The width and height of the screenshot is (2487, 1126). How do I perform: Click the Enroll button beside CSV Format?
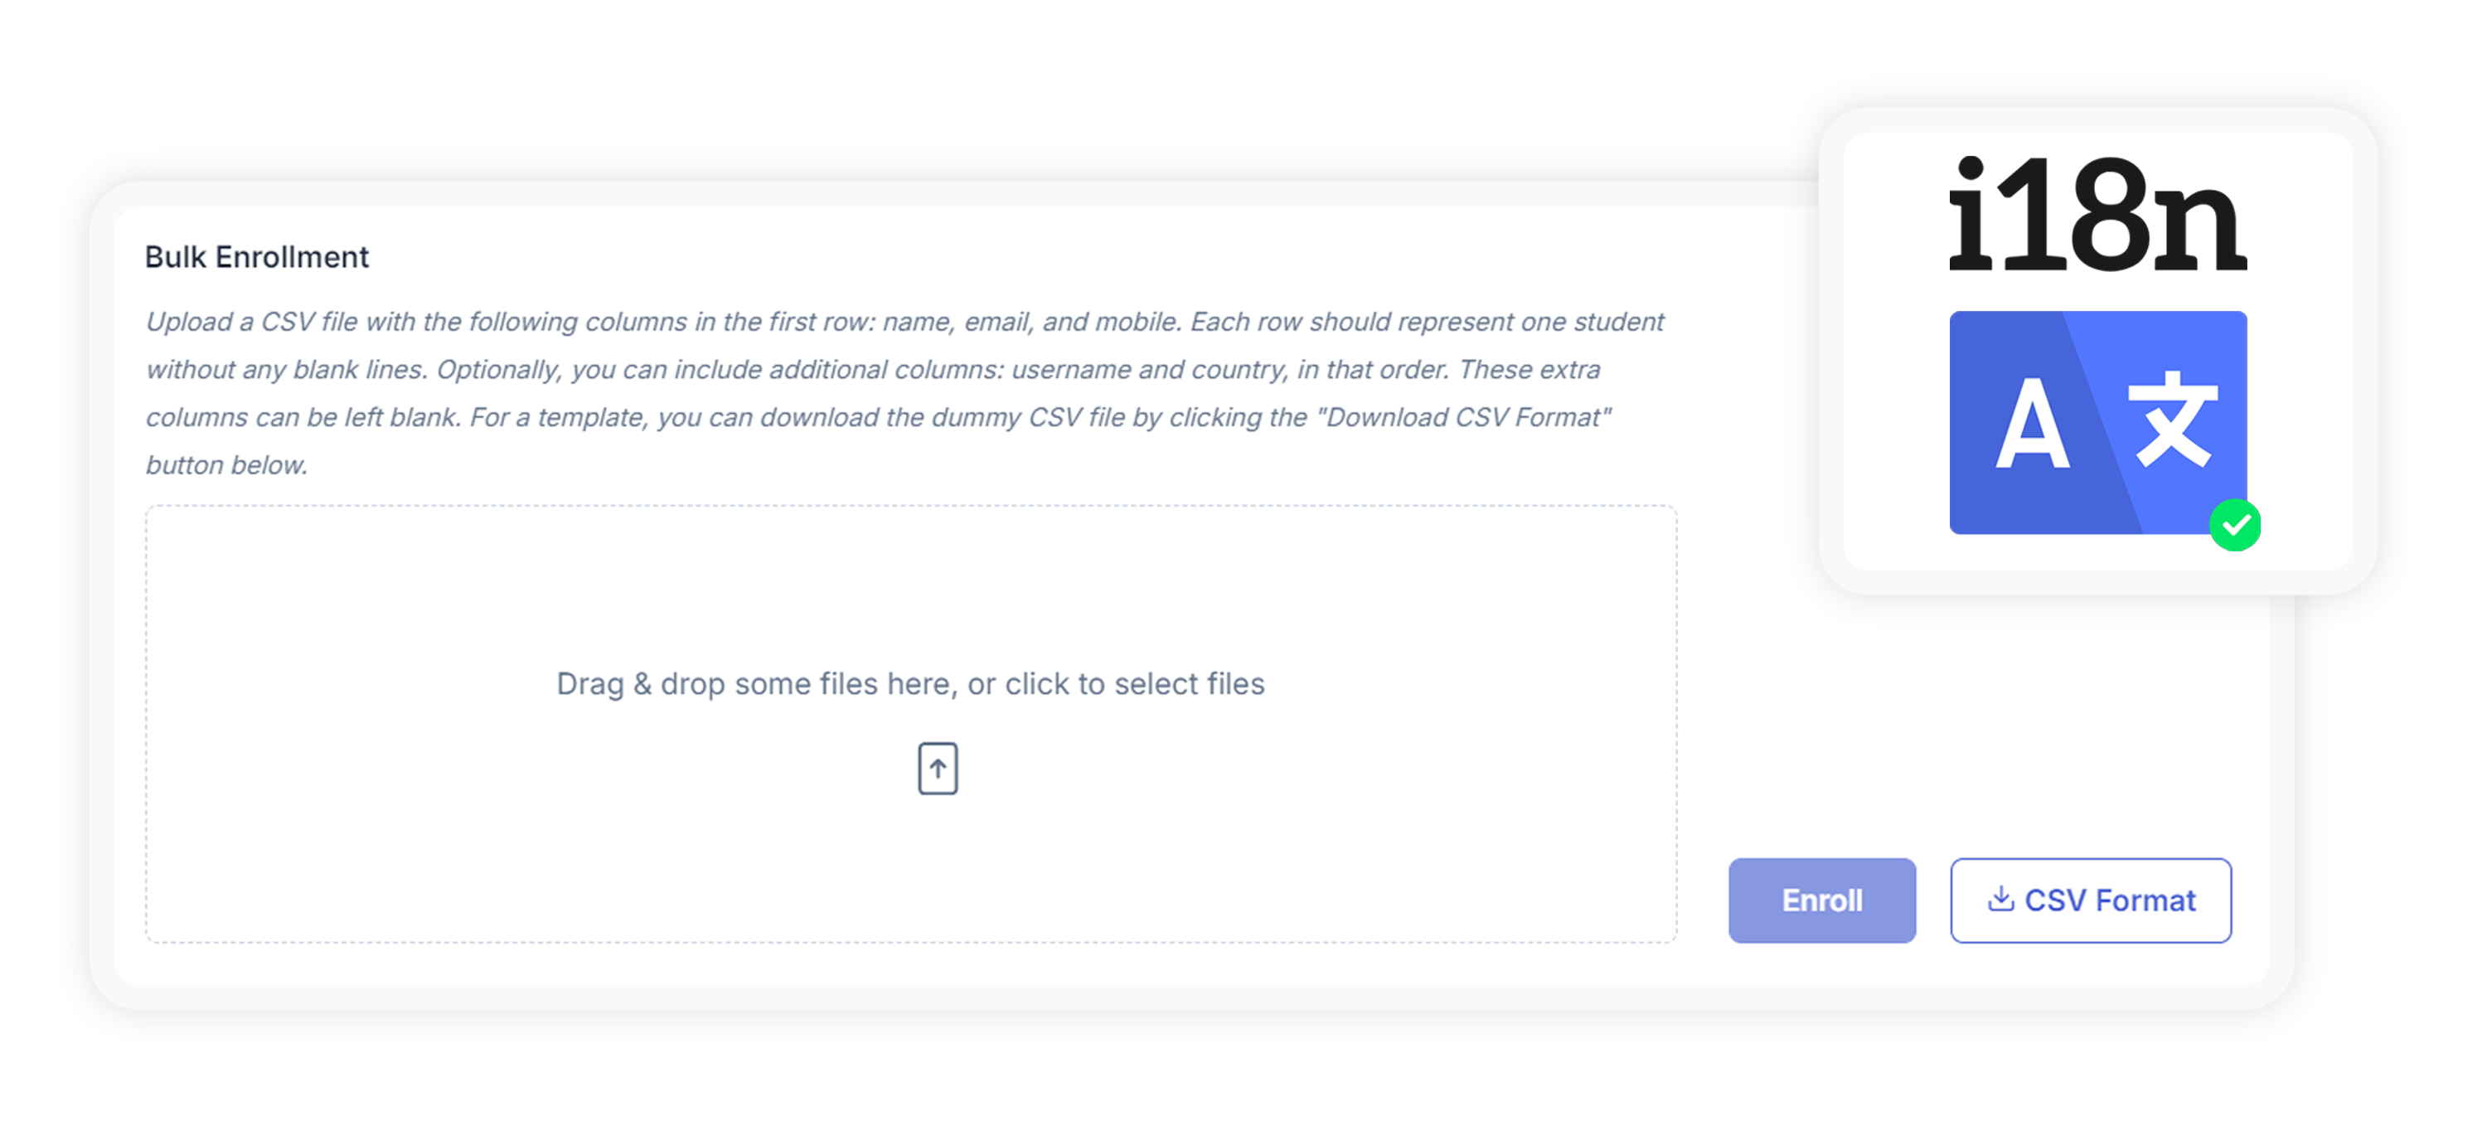click(x=1822, y=900)
